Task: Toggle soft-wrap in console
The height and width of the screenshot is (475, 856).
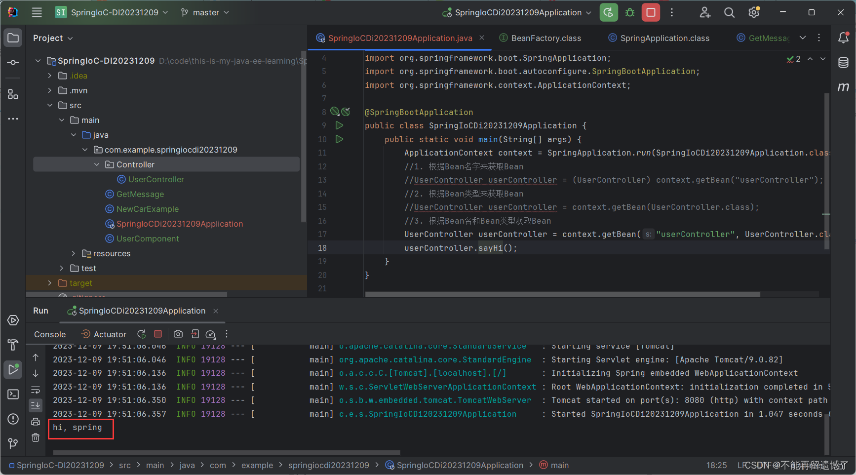Action: point(36,390)
